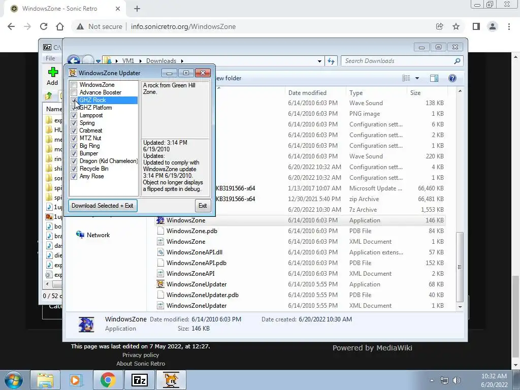The image size is (520, 390).
Task: Click the Exit button in the updater
Action: click(x=203, y=206)
